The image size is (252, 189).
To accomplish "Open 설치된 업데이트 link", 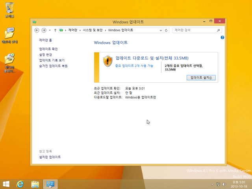I will (50, 157).
